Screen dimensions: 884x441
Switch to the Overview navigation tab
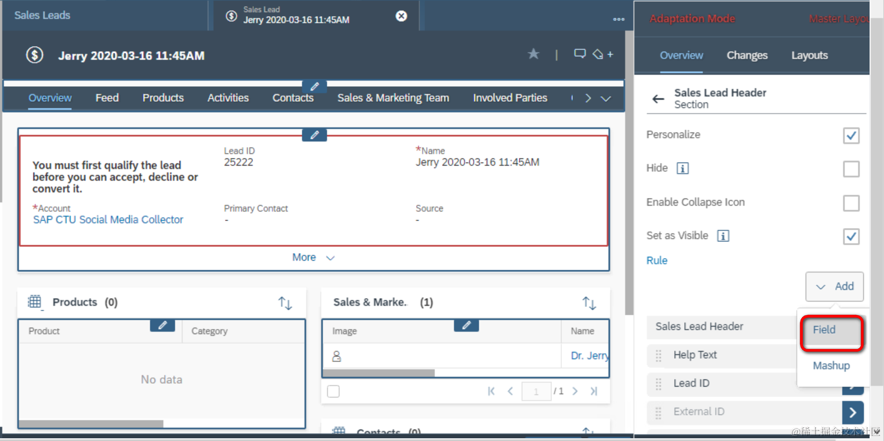tap(50, 98)
